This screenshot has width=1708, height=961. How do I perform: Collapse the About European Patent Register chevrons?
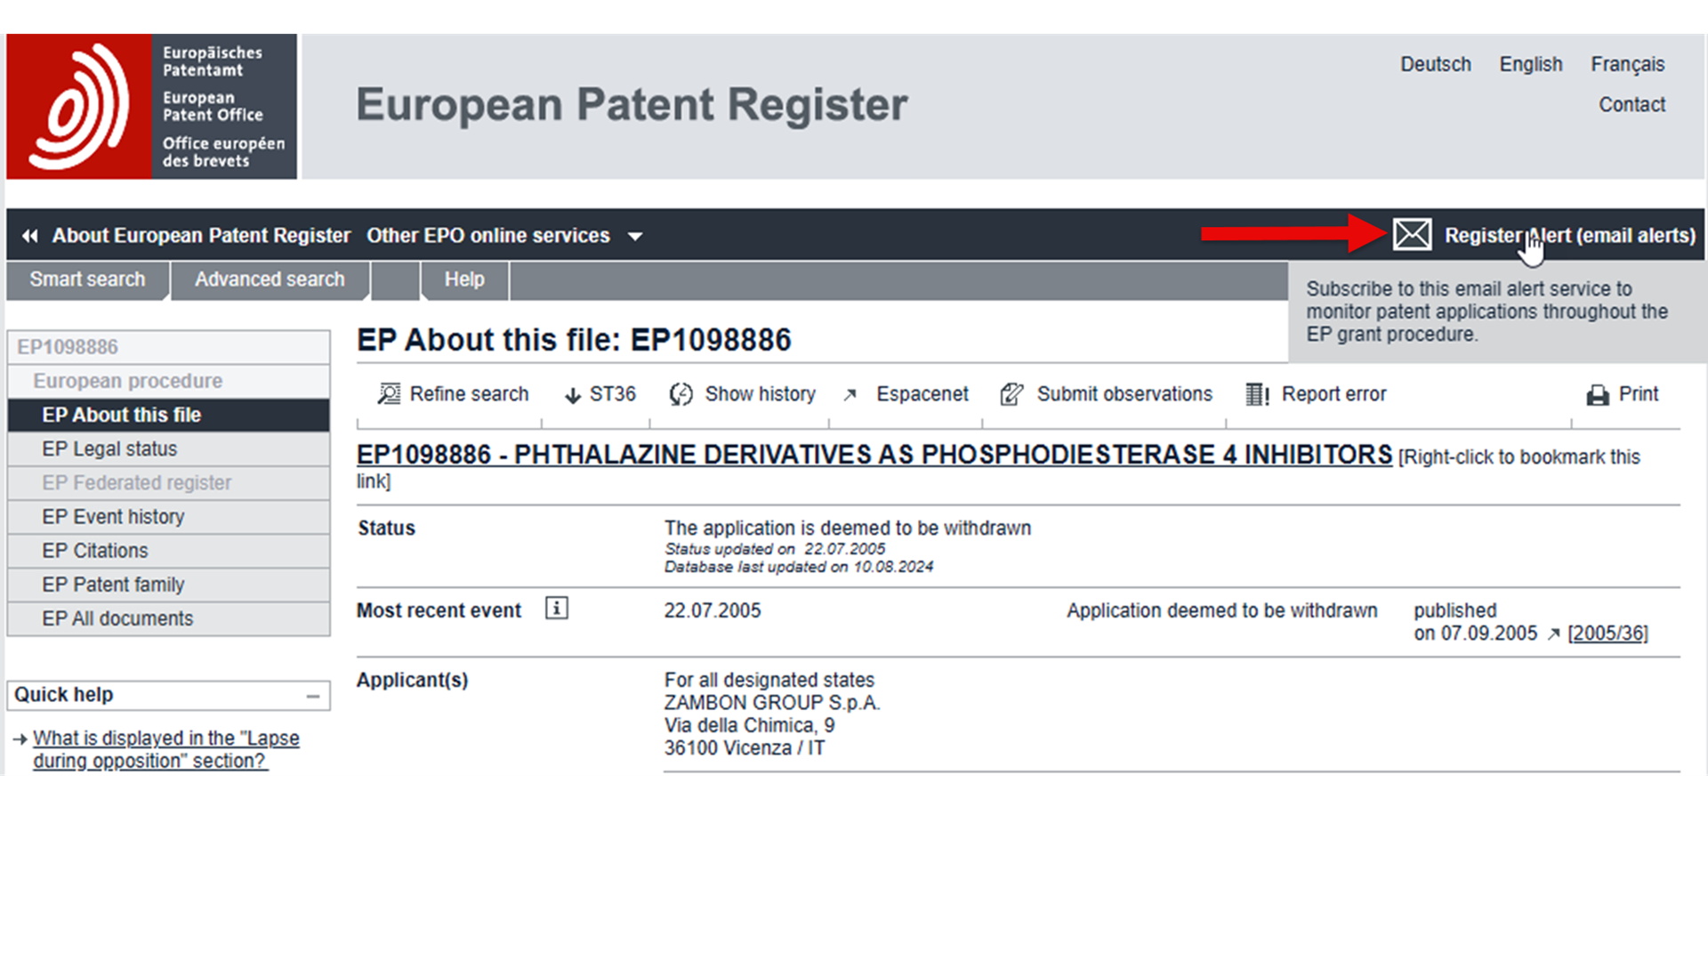point(29,235)
